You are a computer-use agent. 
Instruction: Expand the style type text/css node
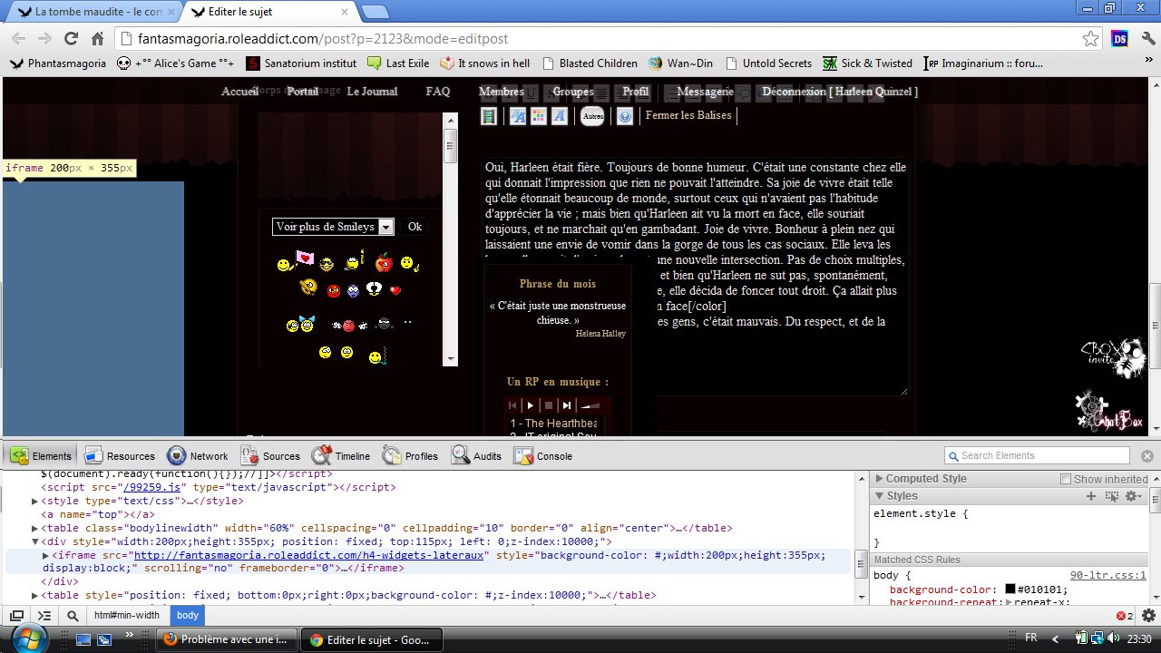coord(34,501)
